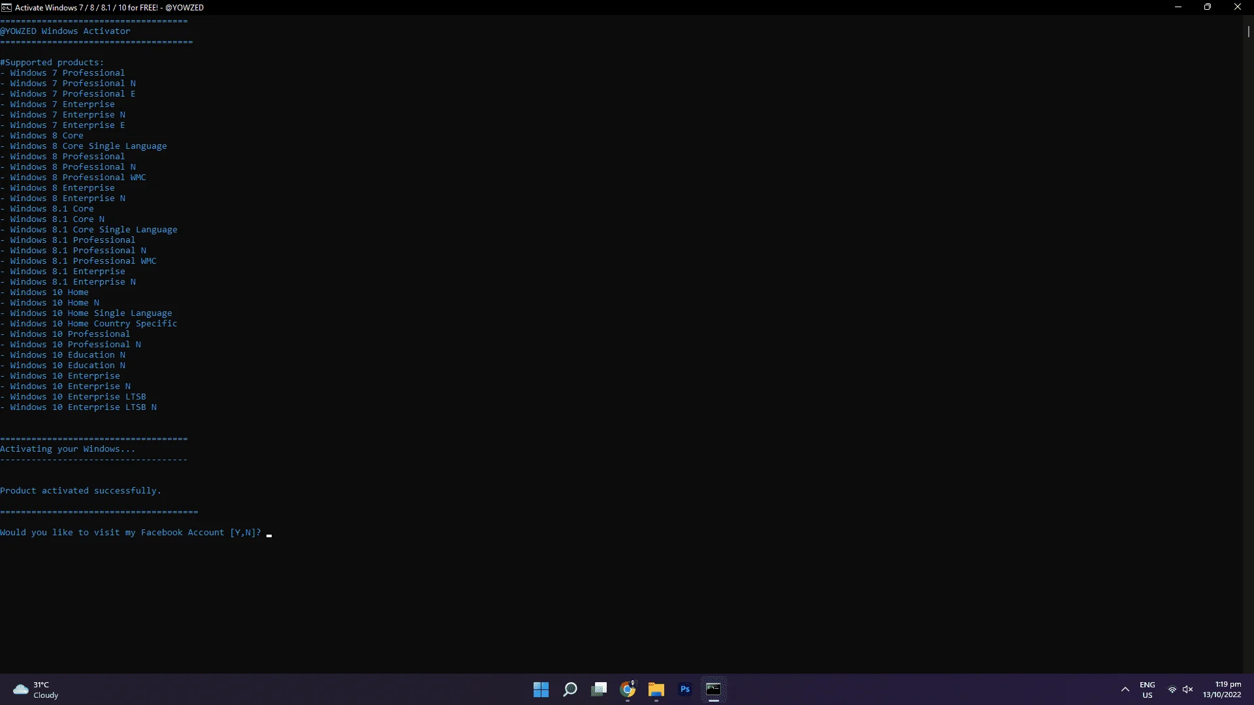Screen dimensions: 1254x705
Task: Click the 'Windows 8.1 Core N' line
Action: (x=52, y=219)
